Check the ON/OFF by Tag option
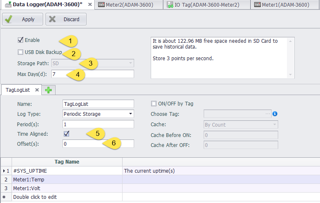Viewport: 320px width, 203px height. click(x=154, y=104)
